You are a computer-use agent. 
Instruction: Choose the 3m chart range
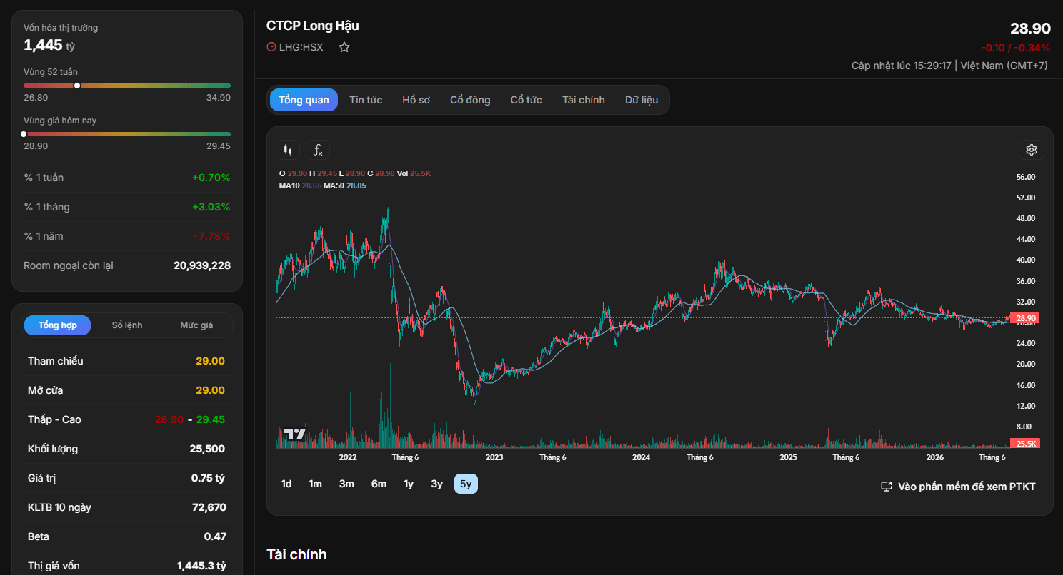346,484
